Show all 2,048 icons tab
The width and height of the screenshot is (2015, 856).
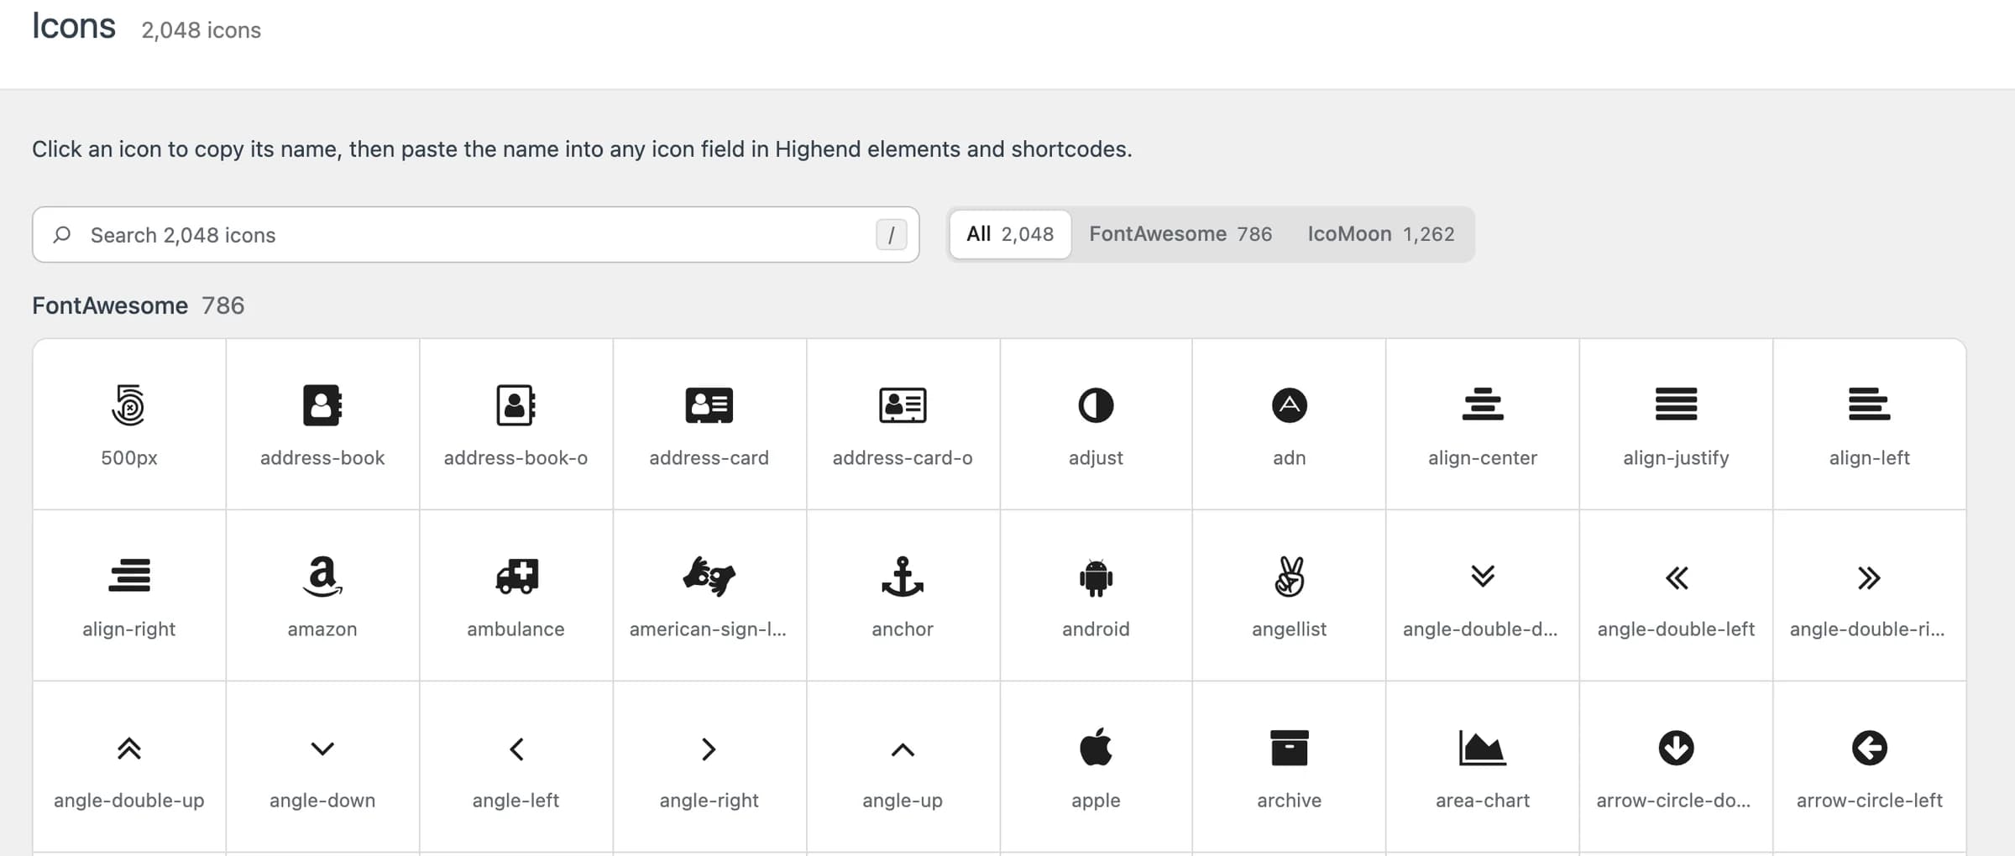point(1010,234)
